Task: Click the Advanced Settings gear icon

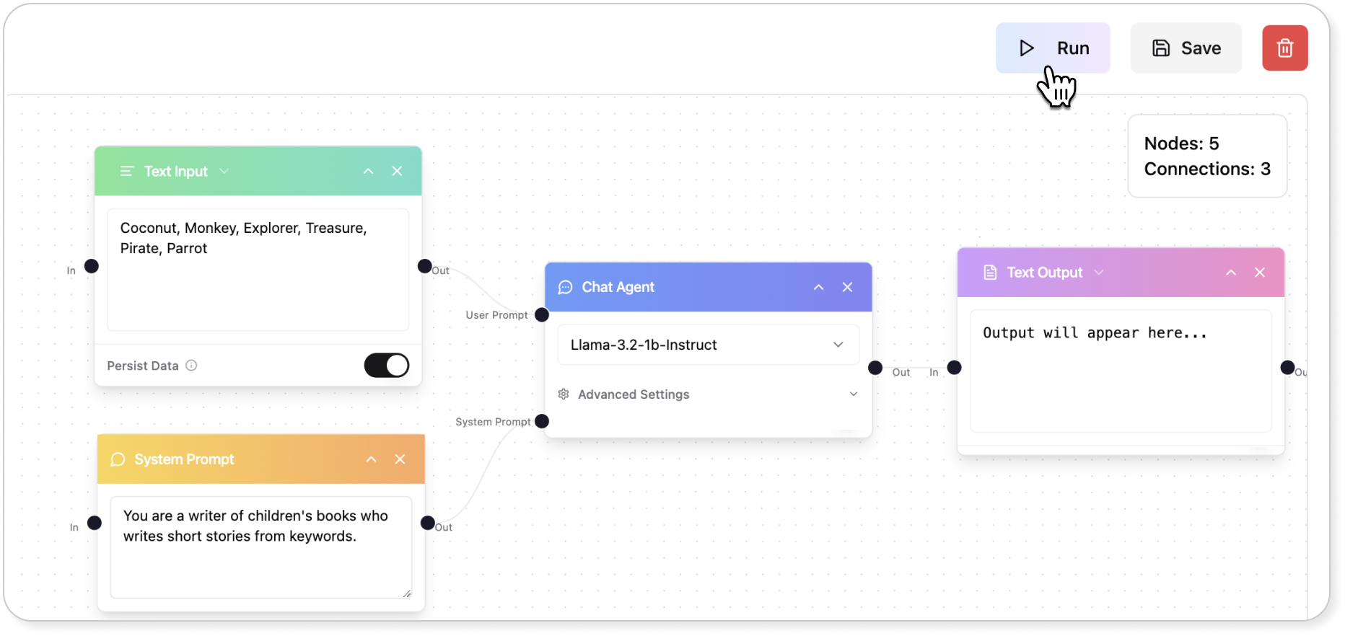Action: tap(564, 394)
